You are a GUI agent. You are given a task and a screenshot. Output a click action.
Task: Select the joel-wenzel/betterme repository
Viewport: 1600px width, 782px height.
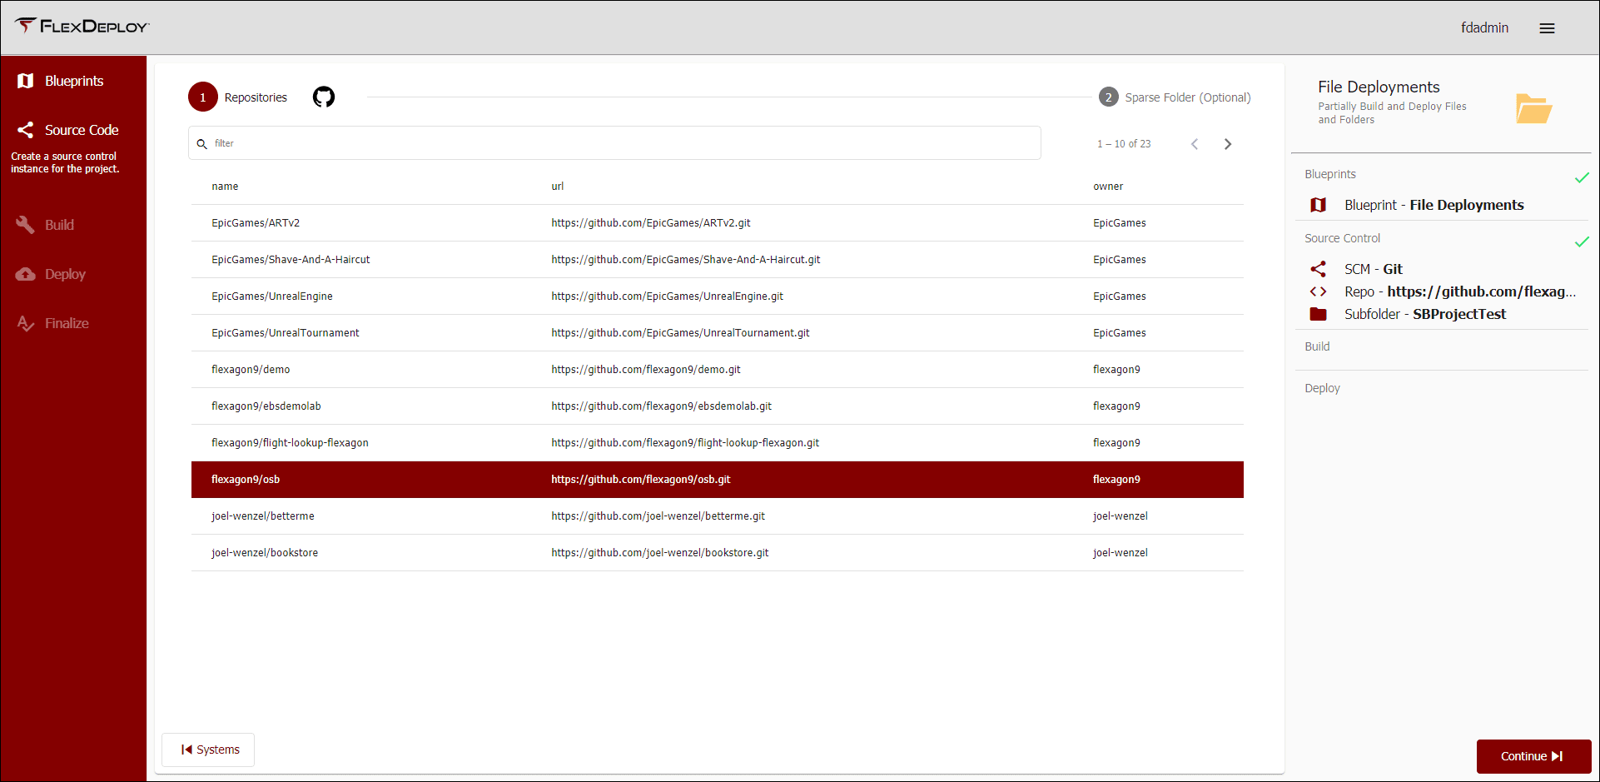click(718, 516)
